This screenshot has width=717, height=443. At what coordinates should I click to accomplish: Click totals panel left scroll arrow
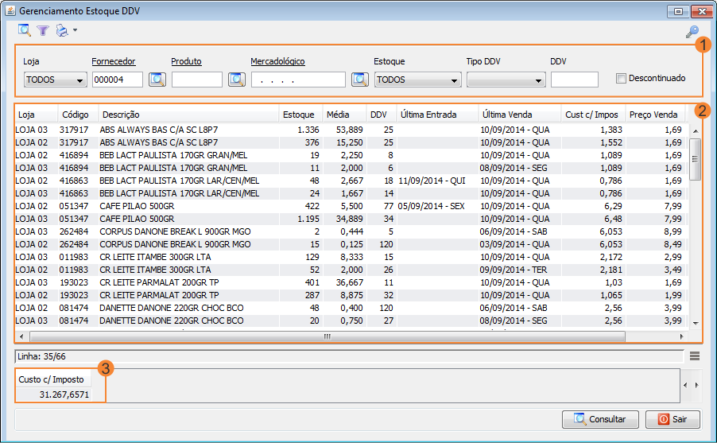coord(685,385)
